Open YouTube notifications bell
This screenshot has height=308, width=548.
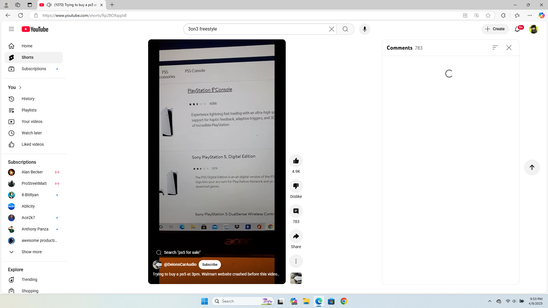coord(517,29)
